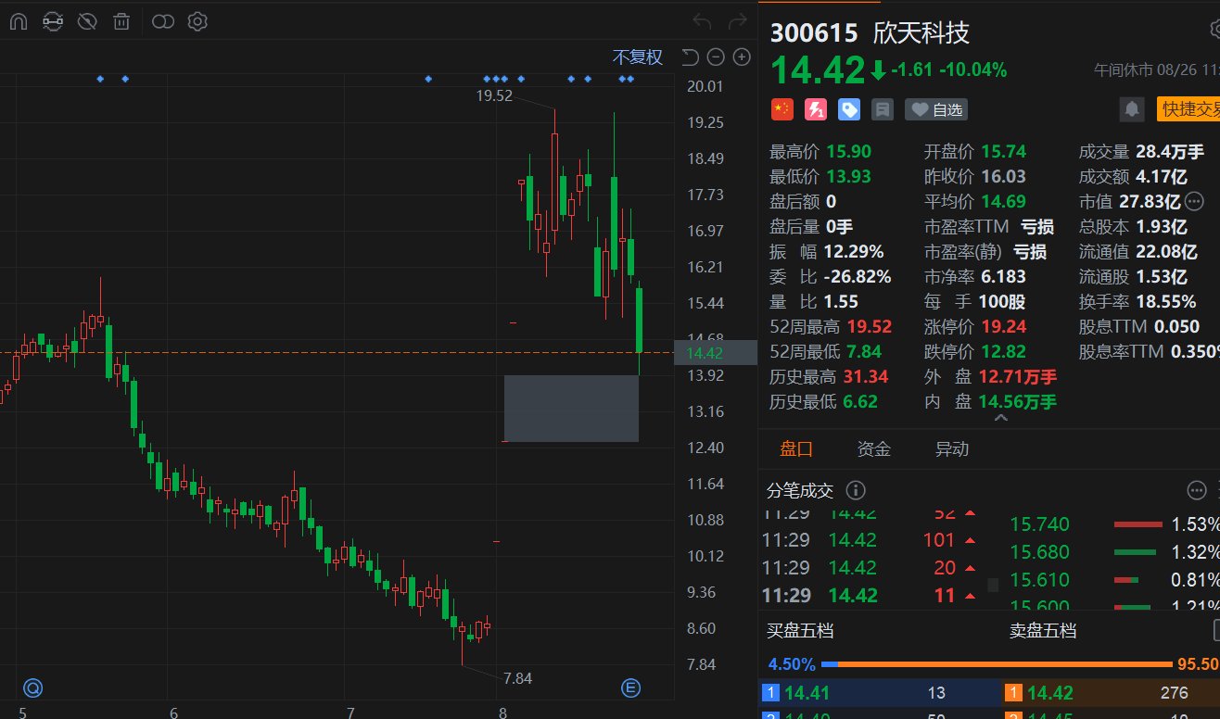The image size is (1220, 719).
Task: Open the 快捷交易 quick trade button
Action: [1188, 109]
